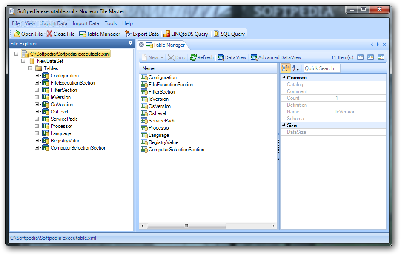Launch the LINQtoDS Query tool

186,34
